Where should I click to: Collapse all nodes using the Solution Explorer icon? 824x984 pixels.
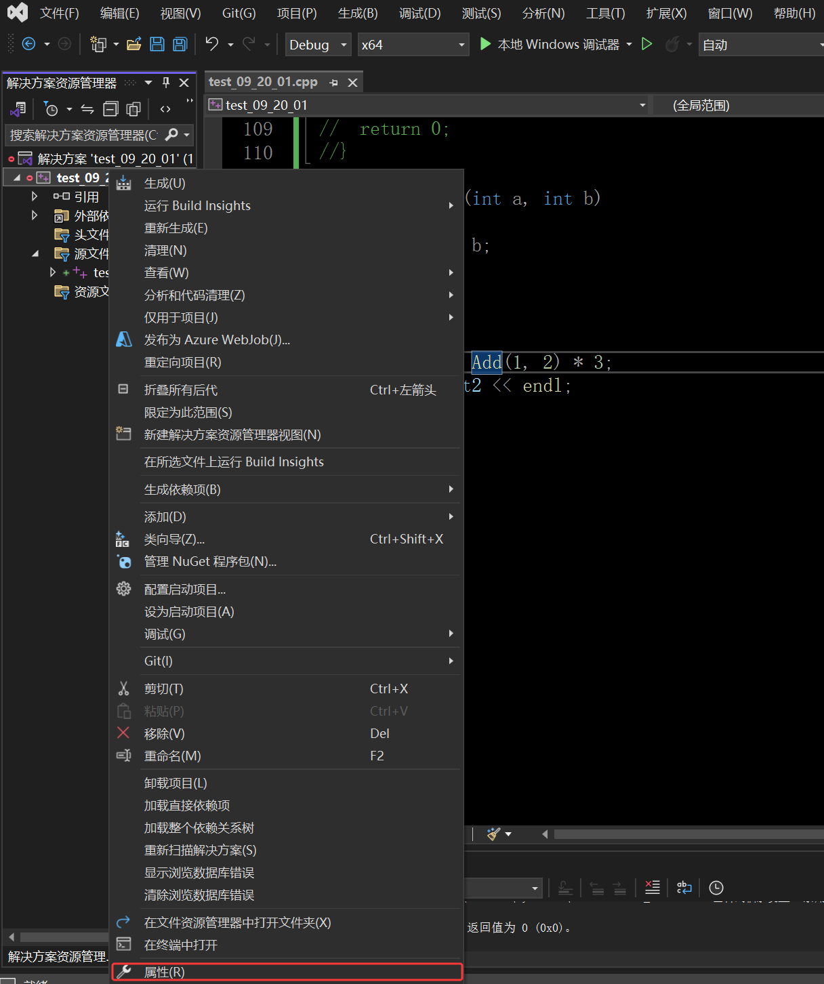(x=110, y=108)
